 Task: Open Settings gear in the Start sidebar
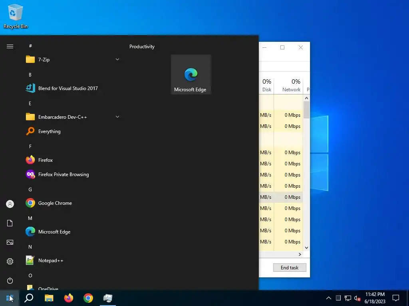pyautogui.click(x=10, y=261)
